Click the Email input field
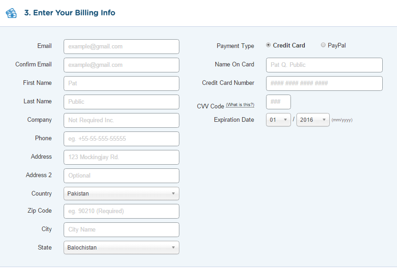The height and width of the screenshot is (268, 397). coord(121,47)
